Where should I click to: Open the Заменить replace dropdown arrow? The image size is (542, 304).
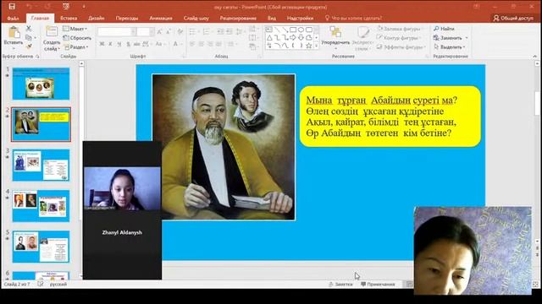[467, 38]
